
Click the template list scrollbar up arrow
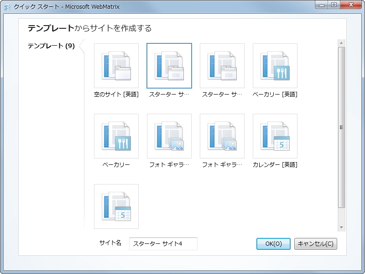(341, 43)
